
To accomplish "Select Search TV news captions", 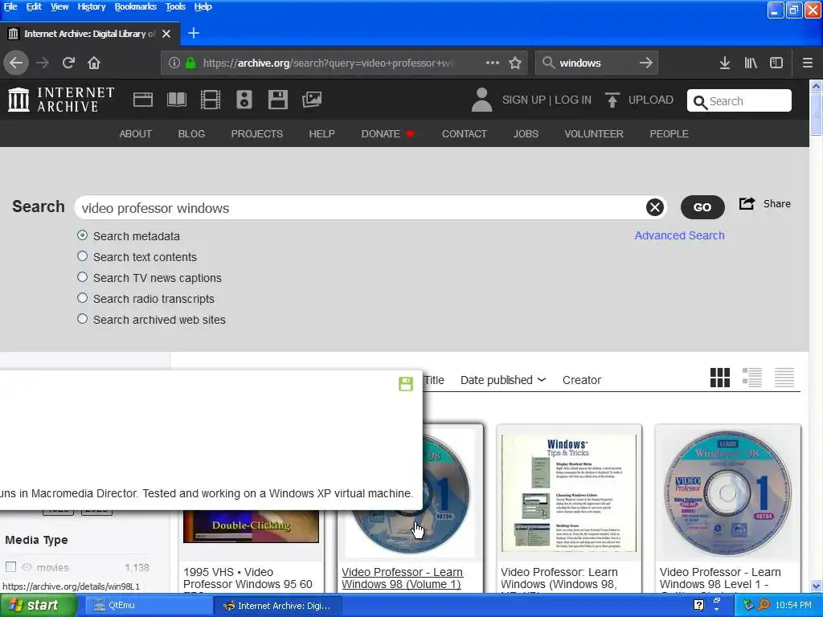I will 82,277.
